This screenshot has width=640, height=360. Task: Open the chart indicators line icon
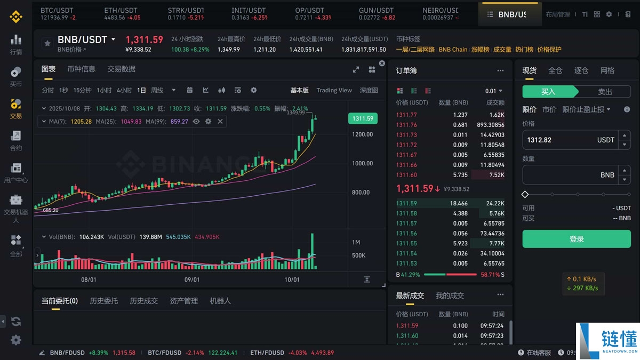click(x=206, y=90)
